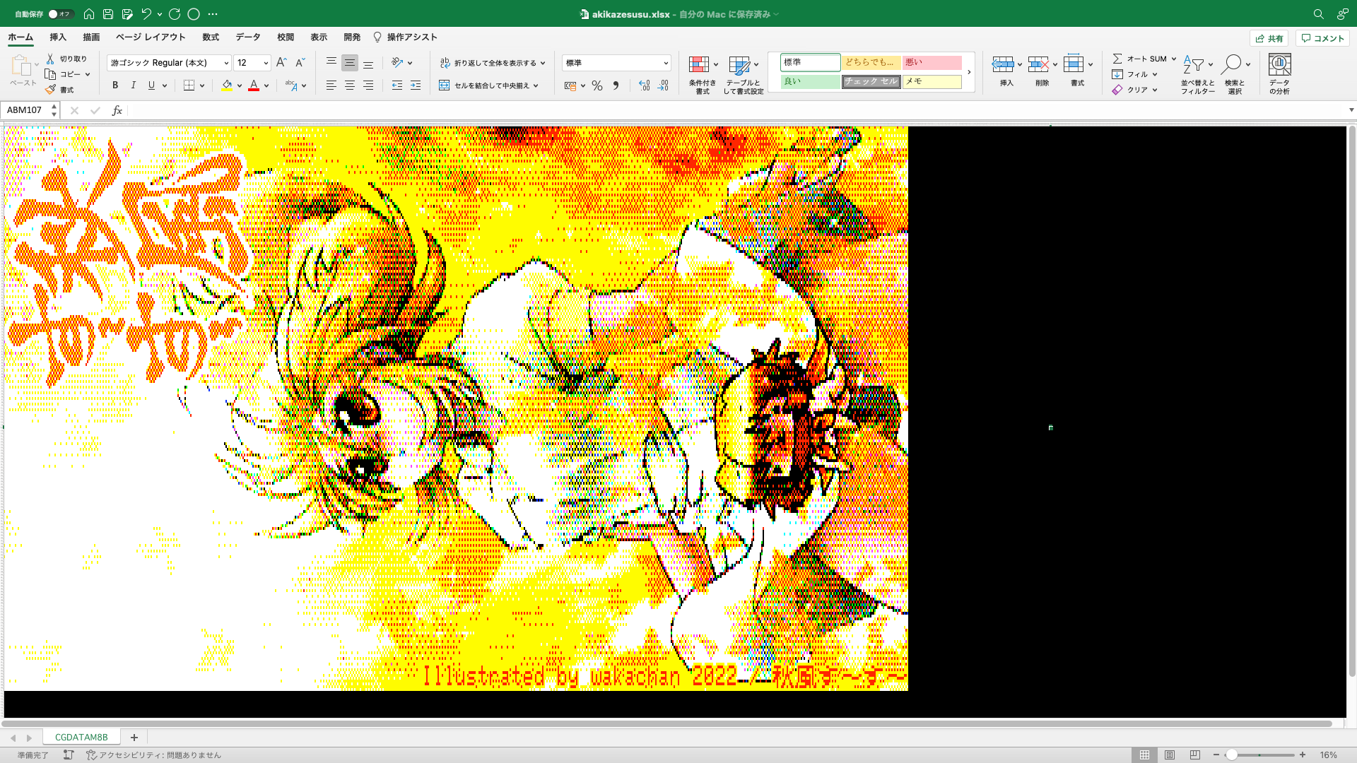Decrease indent icon

[x=397, y=85]
